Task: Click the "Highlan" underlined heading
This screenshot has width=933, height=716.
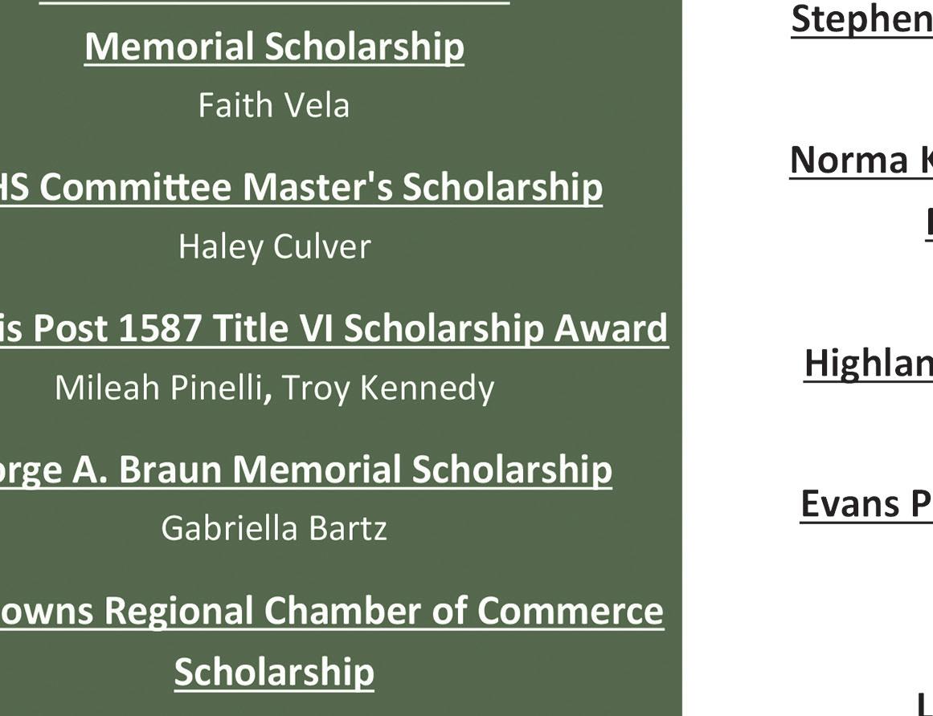Action: point(867,363)
